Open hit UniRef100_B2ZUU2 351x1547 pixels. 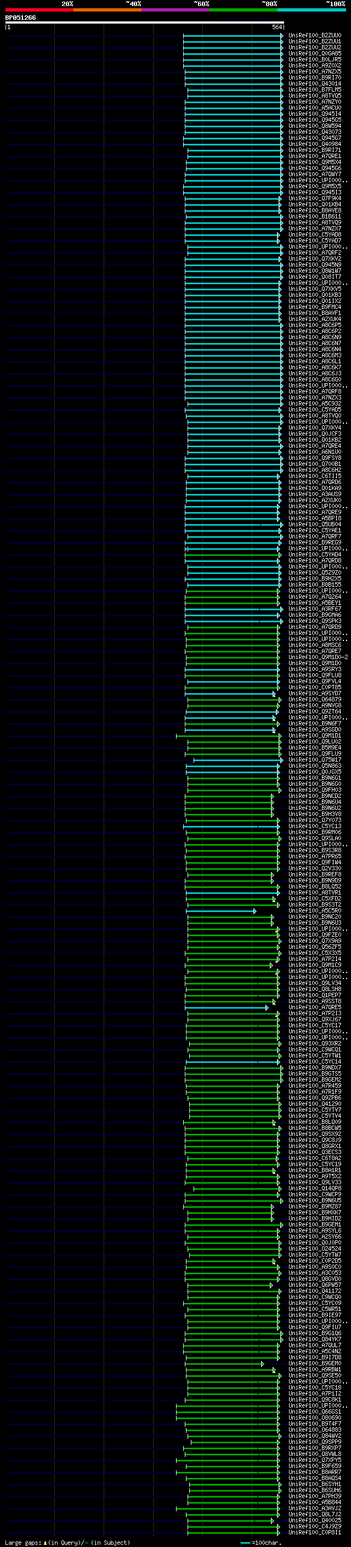pos(314,47)
